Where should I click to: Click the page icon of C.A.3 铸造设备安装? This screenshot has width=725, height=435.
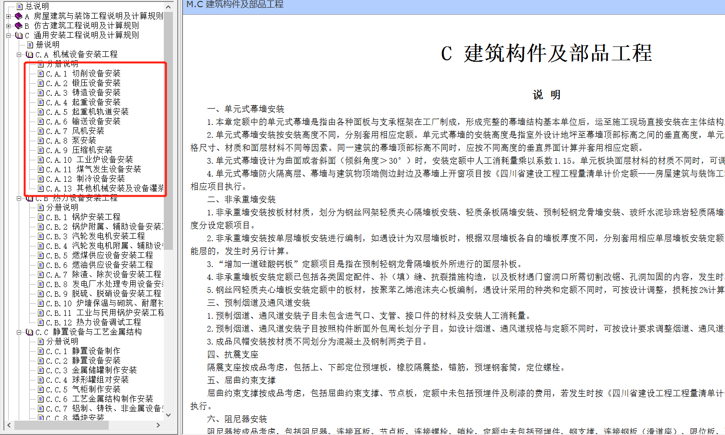41,92
